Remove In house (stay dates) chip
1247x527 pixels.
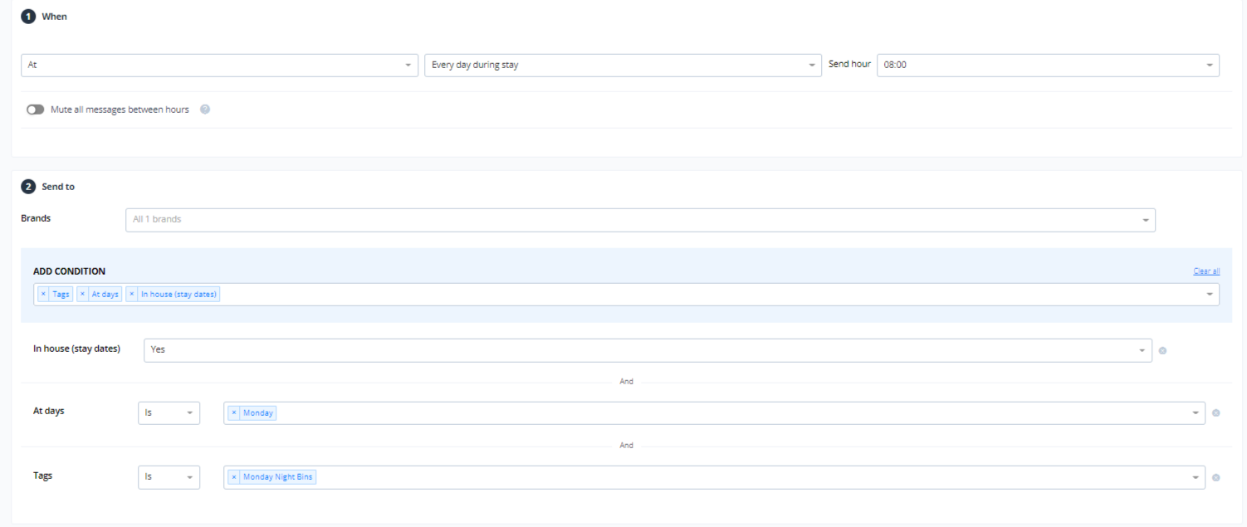point(131,294)
